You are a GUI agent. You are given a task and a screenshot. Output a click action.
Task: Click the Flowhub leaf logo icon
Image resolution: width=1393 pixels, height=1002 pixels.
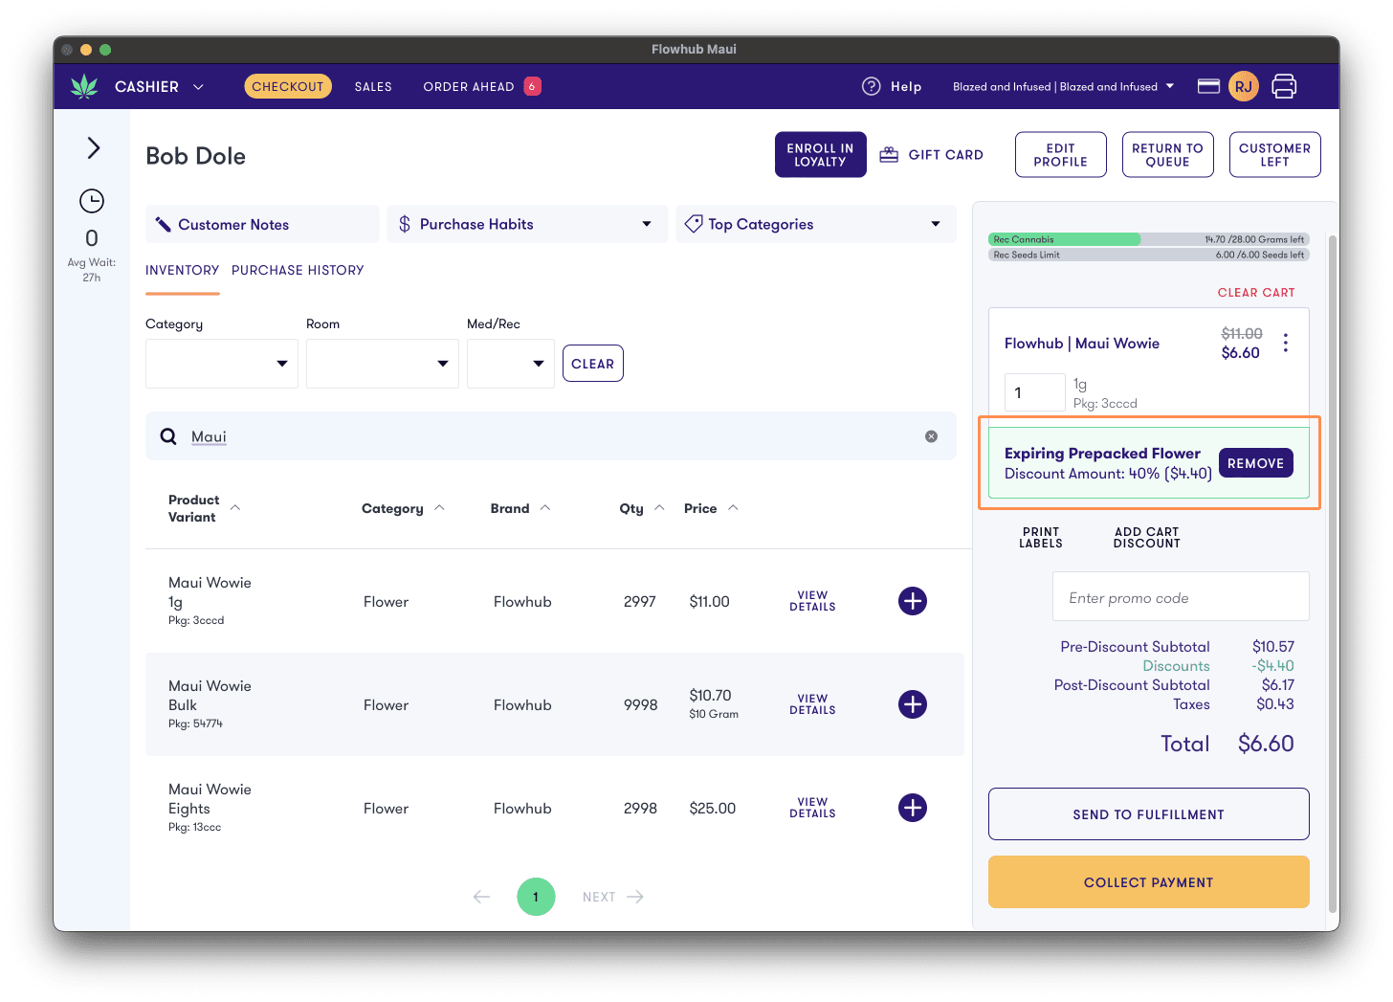click(84, 86)
